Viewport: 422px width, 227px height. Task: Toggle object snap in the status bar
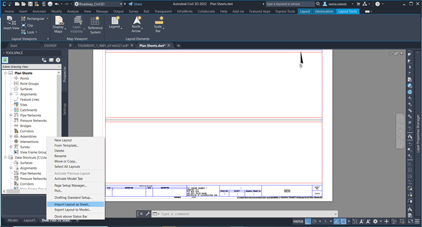click(343, 221)
